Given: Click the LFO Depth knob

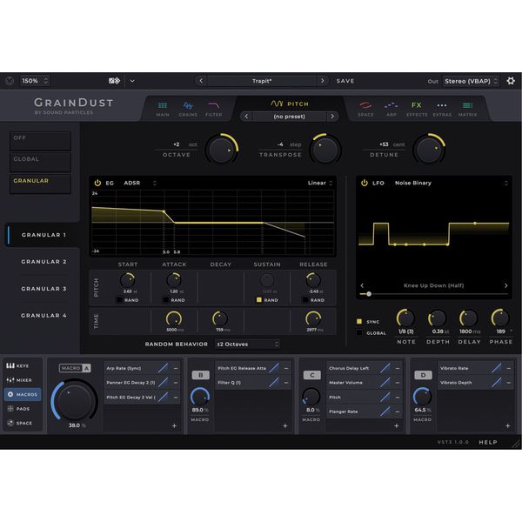Looking at the screenshot, I should click(x=437, y=318).
